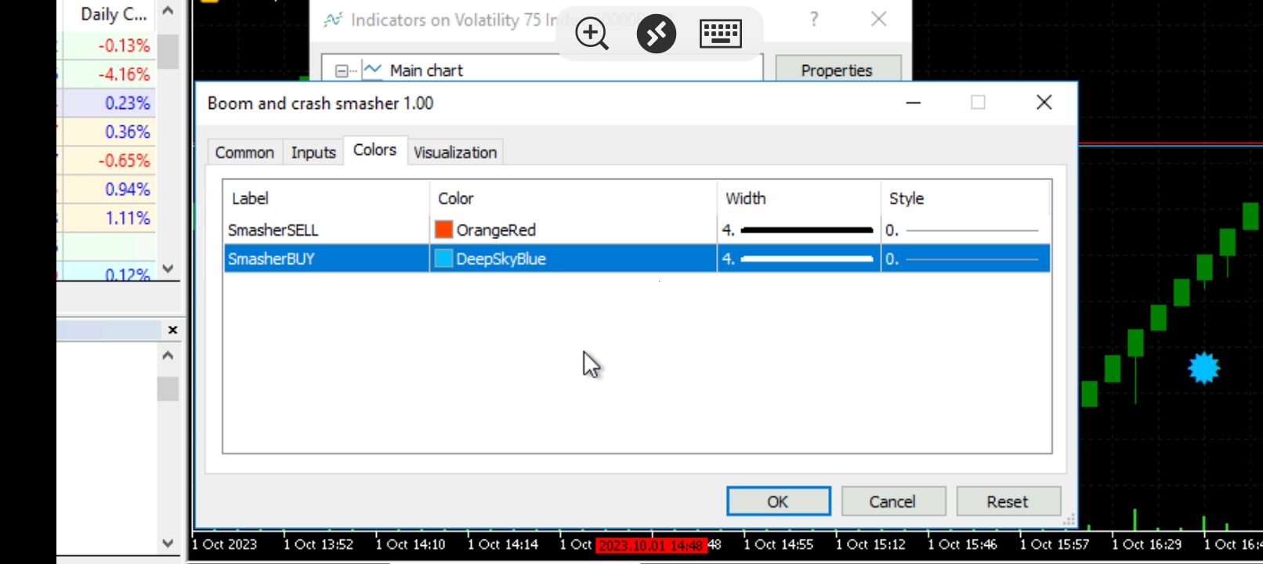
Task: Click the OrangeRed color name text
Action: 496,230
